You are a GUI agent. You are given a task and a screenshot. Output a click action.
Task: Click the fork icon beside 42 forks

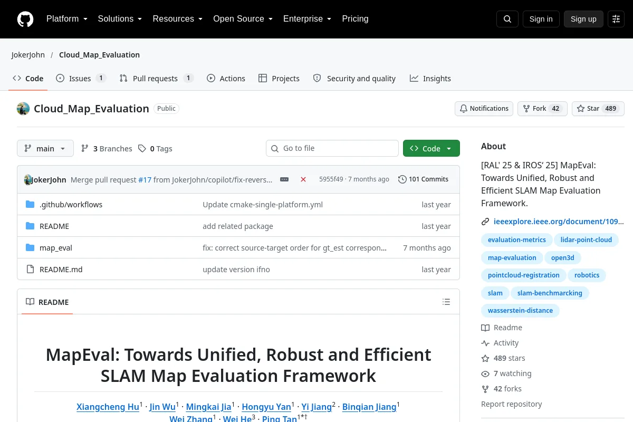tap(485, 389)
